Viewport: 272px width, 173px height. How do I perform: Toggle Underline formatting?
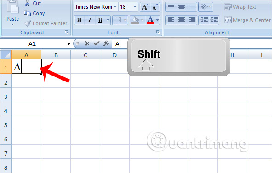click(100, 20)
